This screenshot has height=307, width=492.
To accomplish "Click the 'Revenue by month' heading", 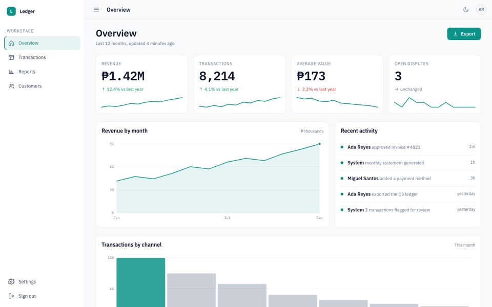I will tap(125, 131).
